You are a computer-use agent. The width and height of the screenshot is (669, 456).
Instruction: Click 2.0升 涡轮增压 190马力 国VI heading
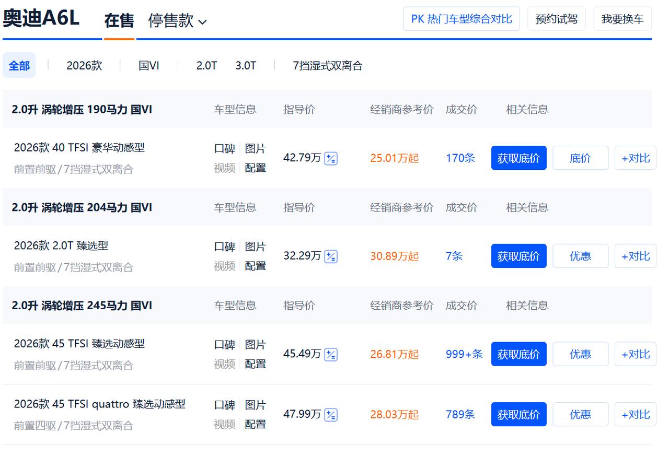82,110
